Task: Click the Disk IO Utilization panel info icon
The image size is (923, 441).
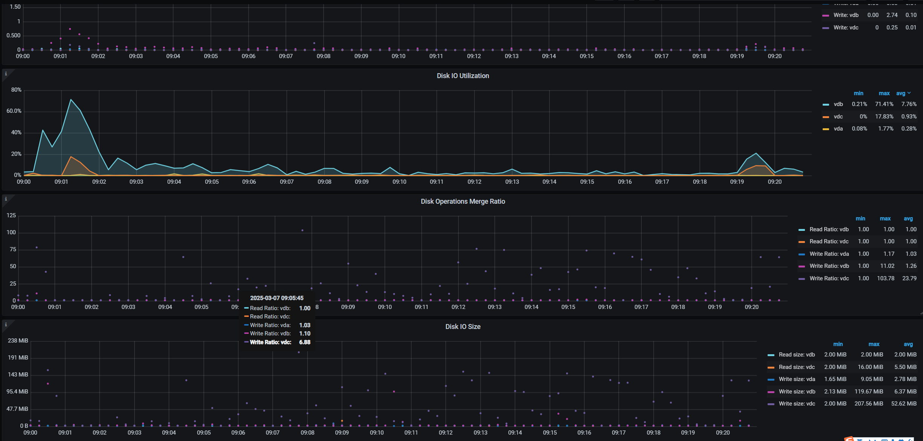Action: tap(6, 74)
